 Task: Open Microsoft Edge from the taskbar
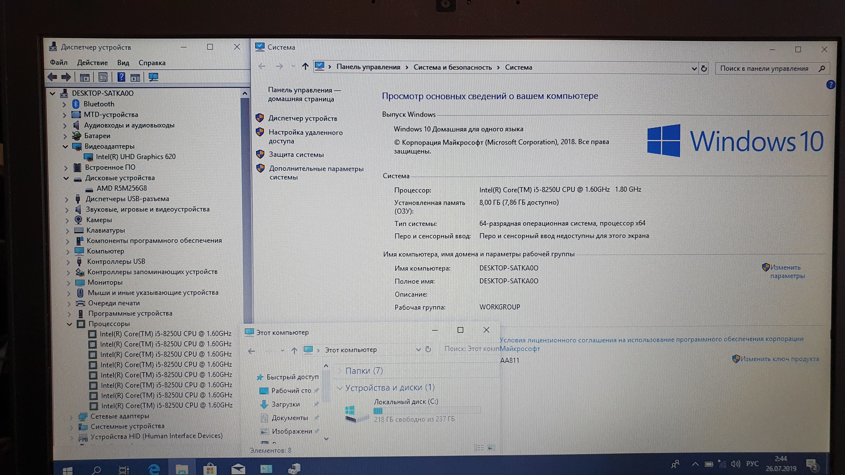(x=153, y=469)
